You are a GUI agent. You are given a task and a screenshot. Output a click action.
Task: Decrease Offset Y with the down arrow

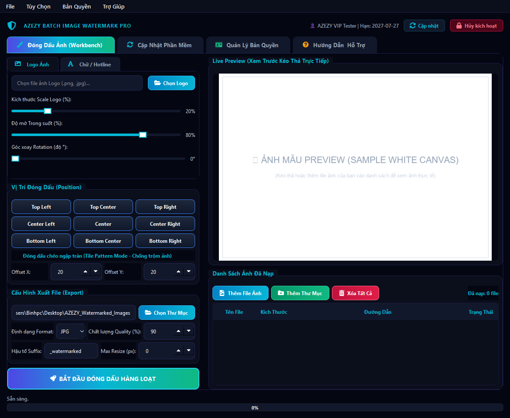189,271
